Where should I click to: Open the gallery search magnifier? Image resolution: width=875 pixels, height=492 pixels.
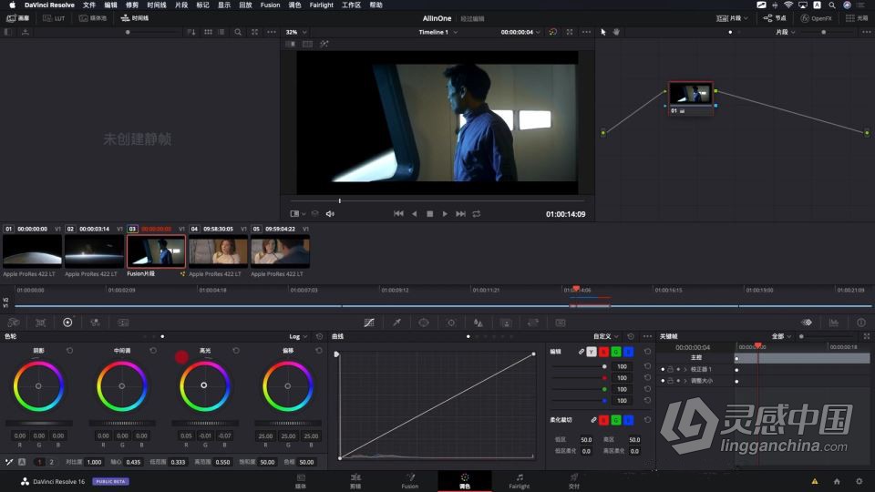pos(238,32)
